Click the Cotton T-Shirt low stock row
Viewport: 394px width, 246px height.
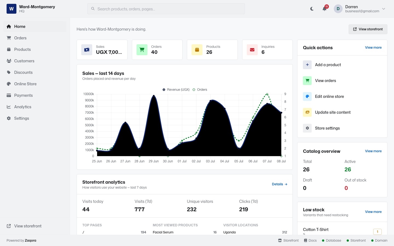342,231
